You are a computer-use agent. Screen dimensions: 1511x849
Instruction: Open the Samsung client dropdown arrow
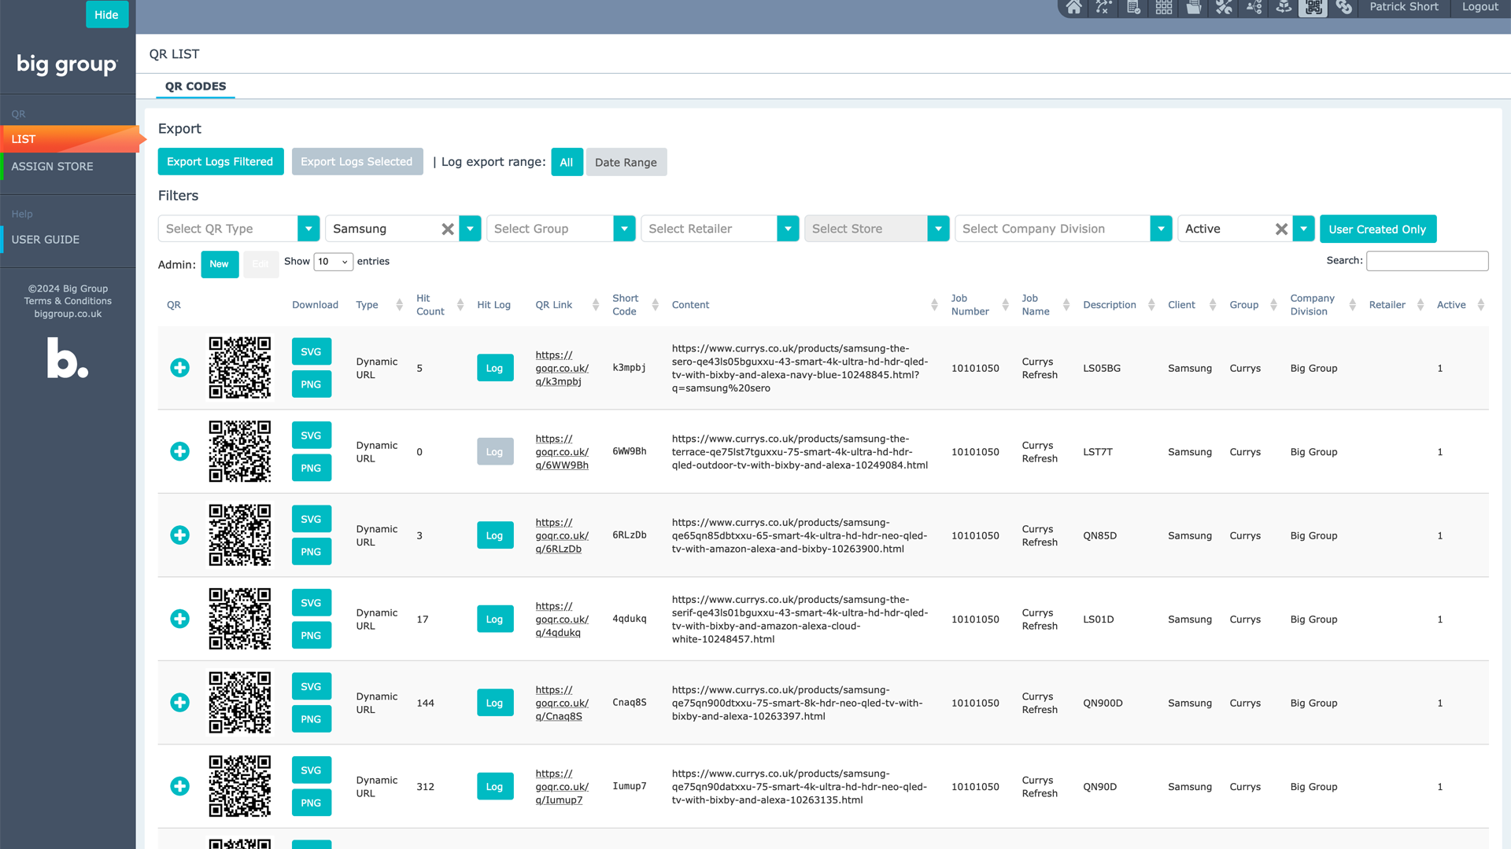tap(470, 229)
